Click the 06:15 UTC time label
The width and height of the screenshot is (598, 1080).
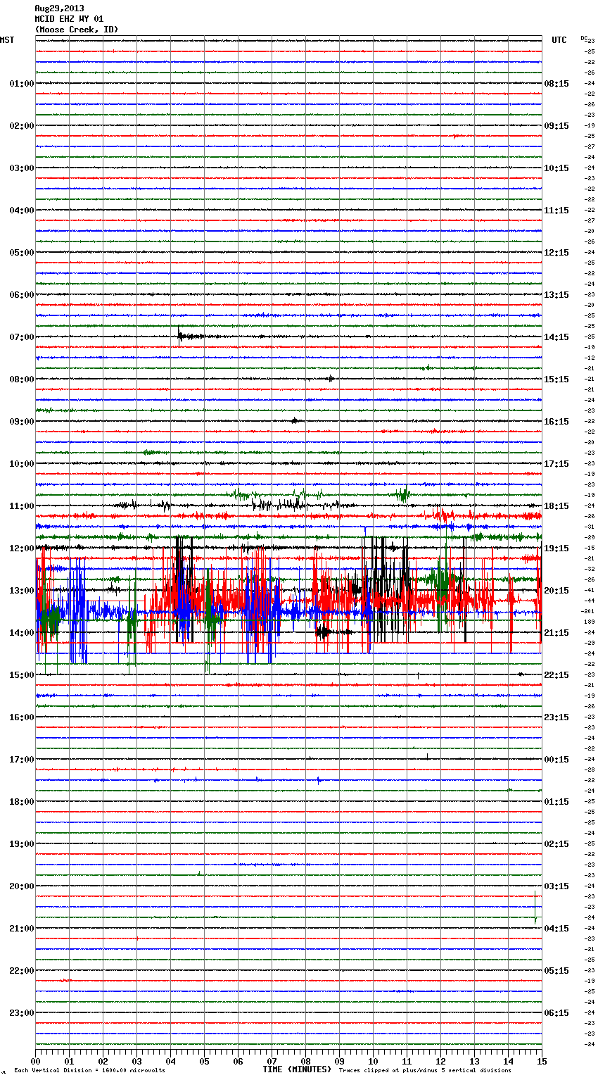coord(556,1013)
